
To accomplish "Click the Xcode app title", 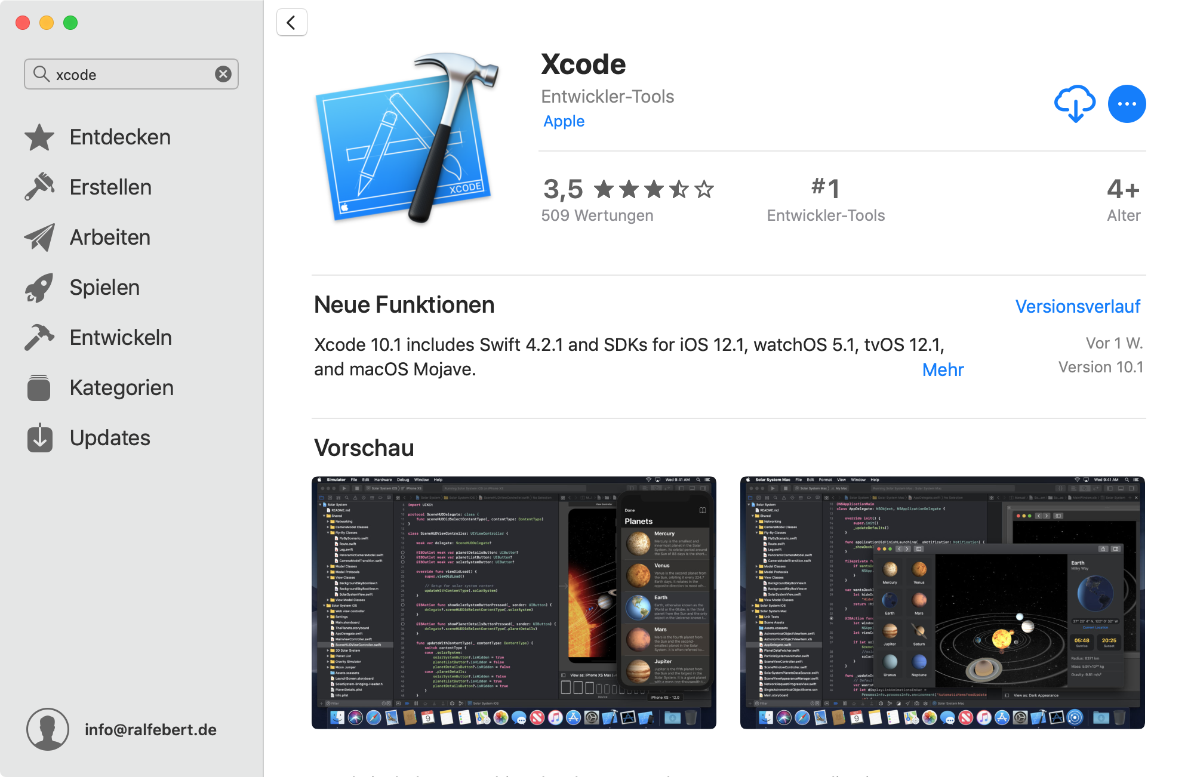I will (583, 64).
